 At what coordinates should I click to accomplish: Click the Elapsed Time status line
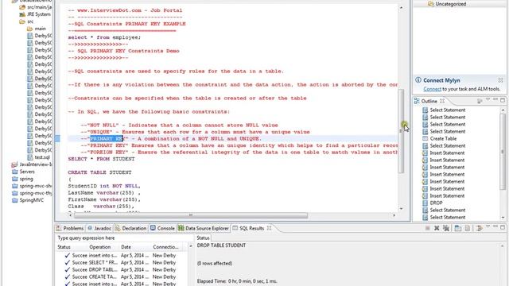coord(237,281)
